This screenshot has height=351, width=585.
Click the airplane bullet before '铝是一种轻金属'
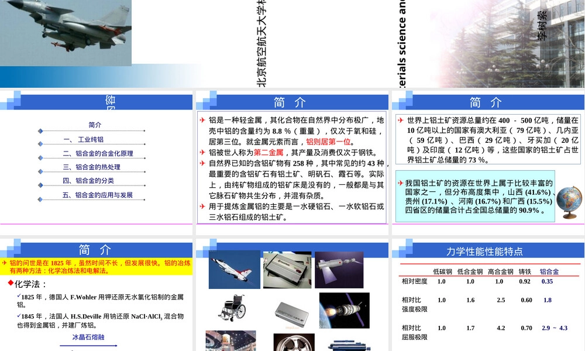click(202, 120)
